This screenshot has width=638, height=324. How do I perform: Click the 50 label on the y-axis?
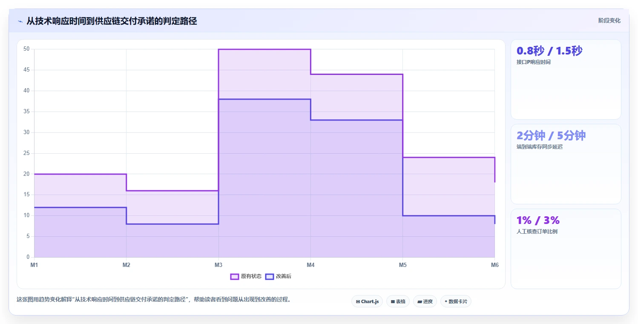(26, 49)
